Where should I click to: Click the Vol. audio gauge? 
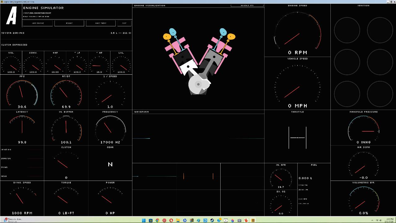11,63
